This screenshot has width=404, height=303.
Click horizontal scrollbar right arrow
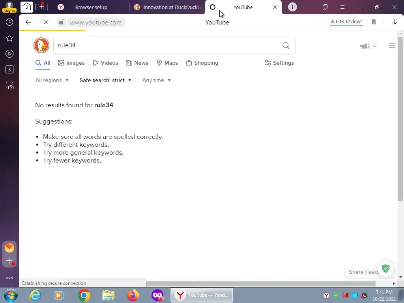tap(394, 284)
